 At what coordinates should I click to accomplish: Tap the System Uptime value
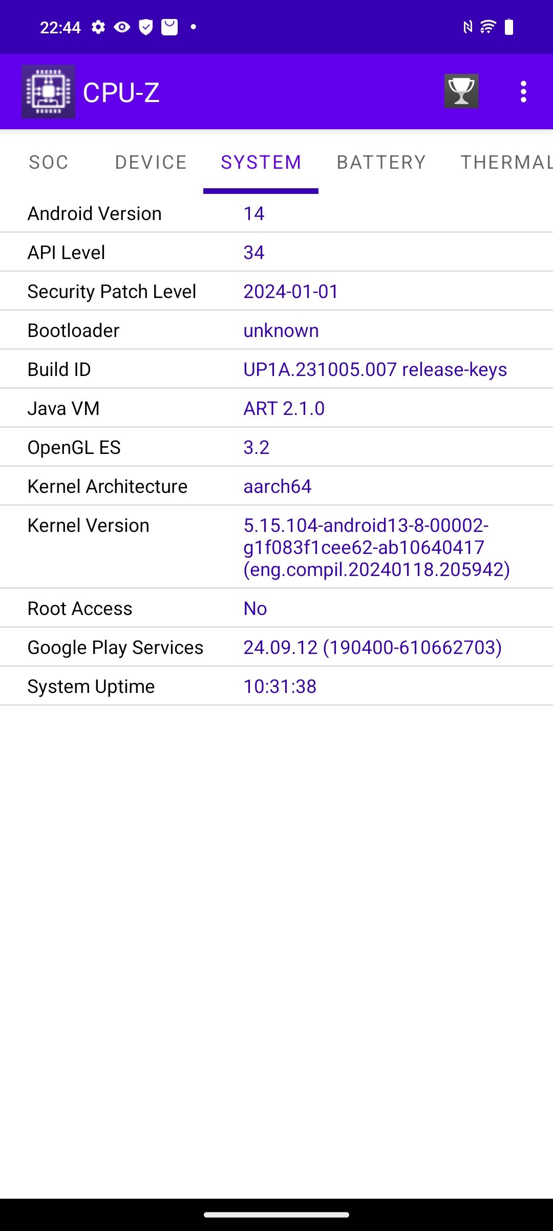280,686
